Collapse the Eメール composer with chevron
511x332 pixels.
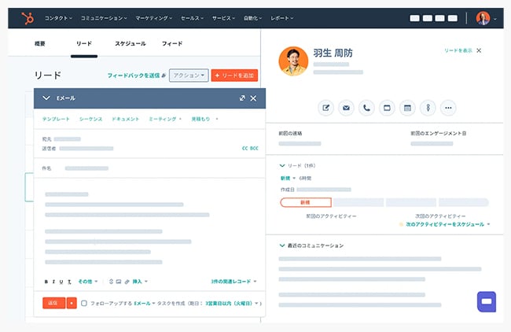tap(46, 98)
